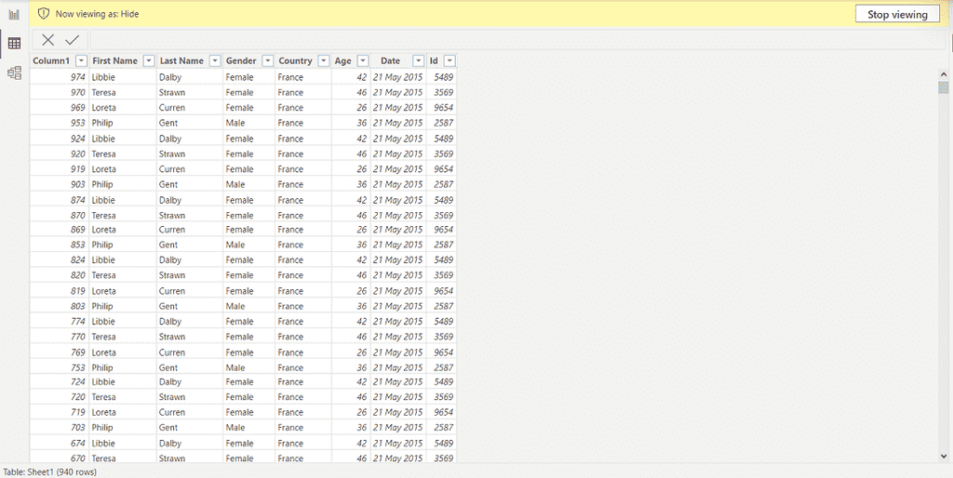Select the Gender column header

(241, 60)
